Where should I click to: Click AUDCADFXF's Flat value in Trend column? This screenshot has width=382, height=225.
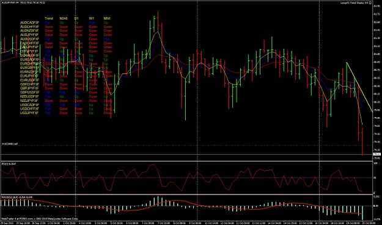pos(48,23)
